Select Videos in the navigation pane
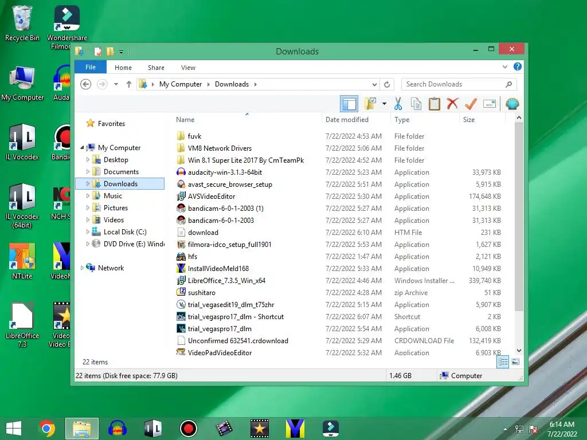Image resolution: width=587 pixels, height=440 pixels. 114,219
